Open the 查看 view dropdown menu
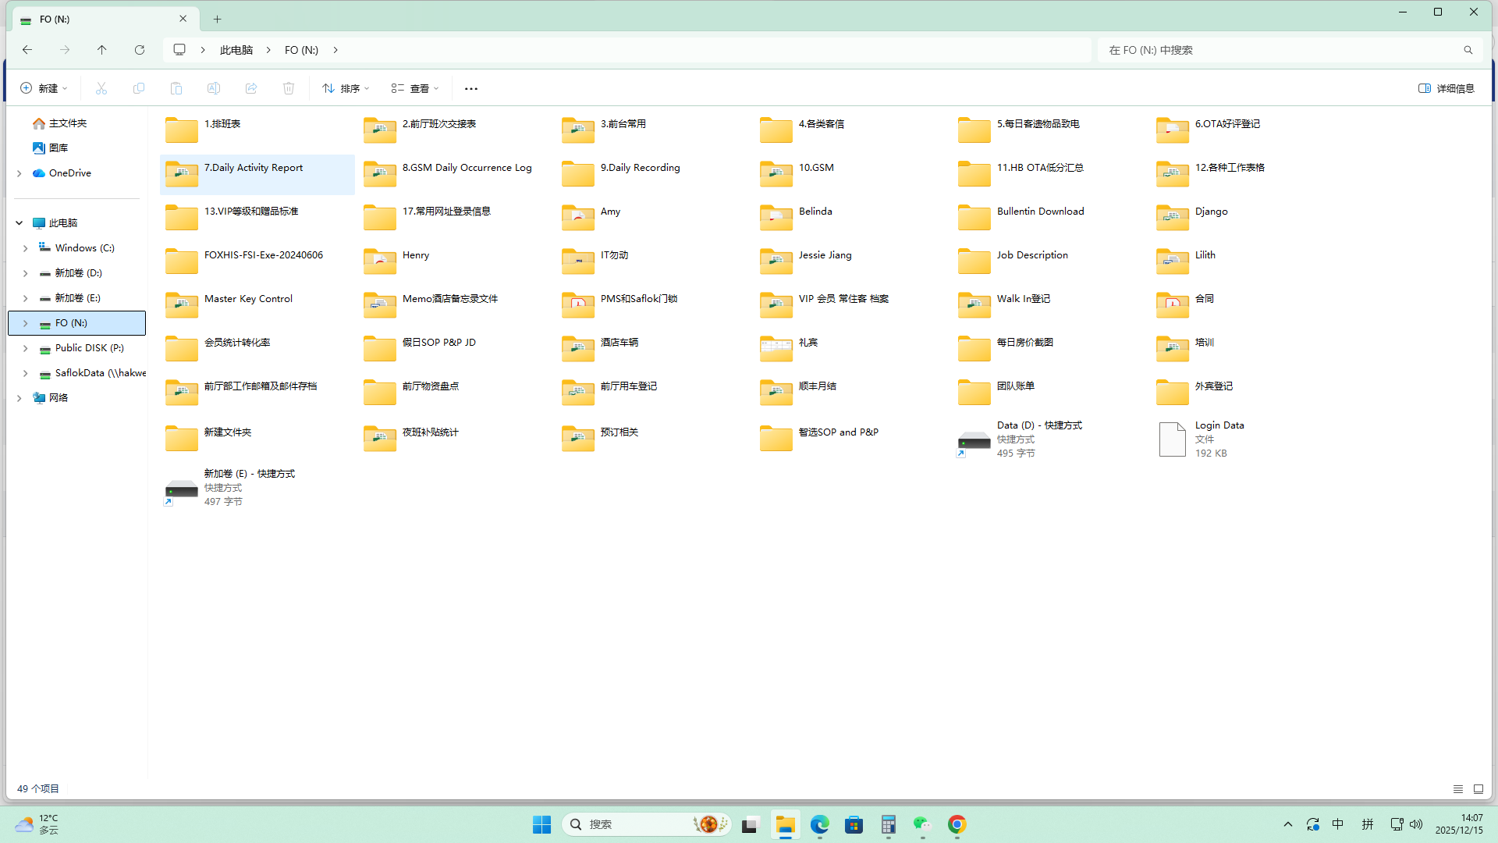Viewport: 1498px width, 843px height. (415, 88)
